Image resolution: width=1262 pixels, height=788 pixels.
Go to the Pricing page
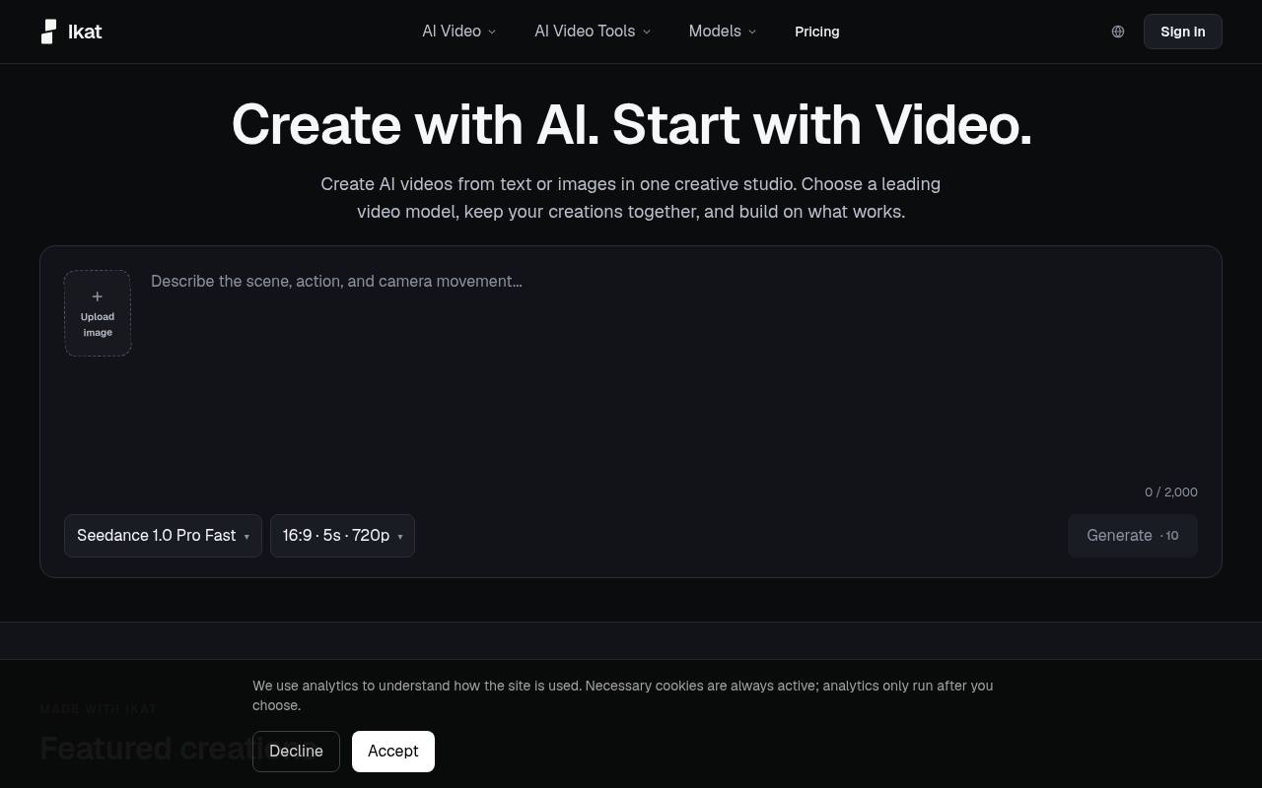[817, 32]
